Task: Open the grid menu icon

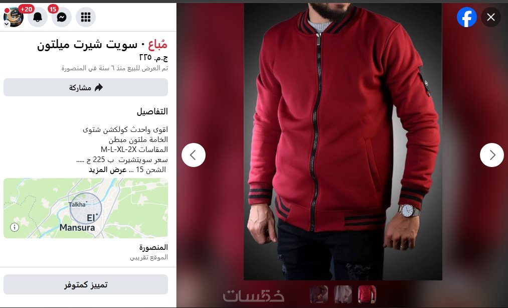Action: (x=86, y=17)
